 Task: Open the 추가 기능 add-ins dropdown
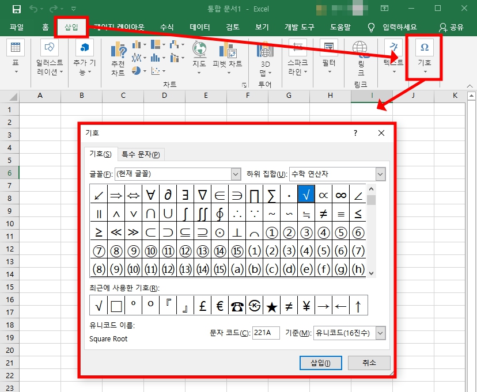click(x=84, y=58)
